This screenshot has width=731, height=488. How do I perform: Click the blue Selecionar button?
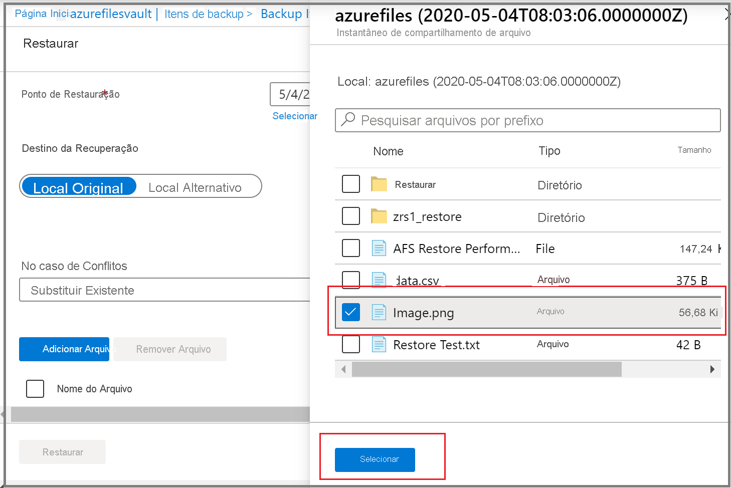click(375, 459)
